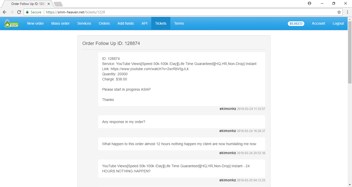Open a new browser tab
The width and height of the screenshot is (352, 187).
[x=58, y=4]
